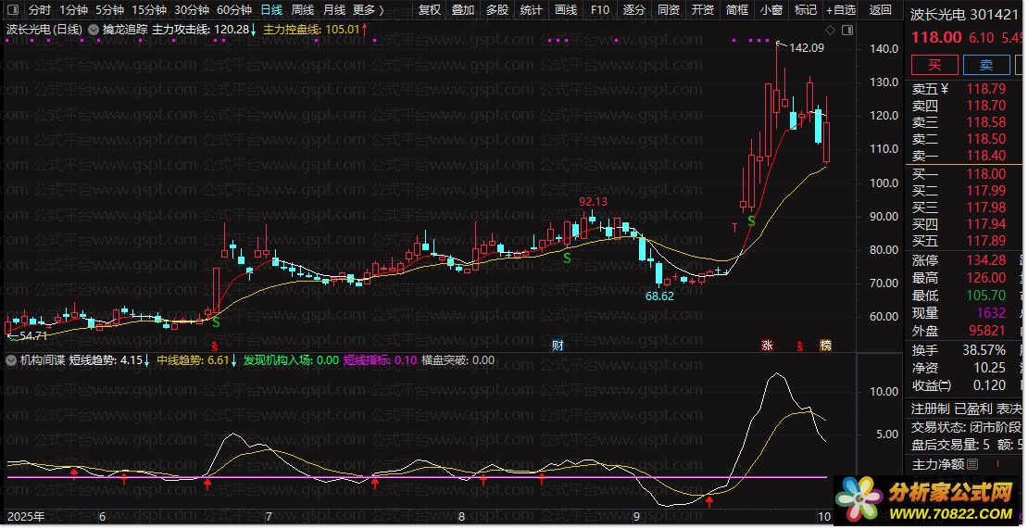Click the square window icon beside the diamond
This screenshot has height=529, width=1028.
847,30
